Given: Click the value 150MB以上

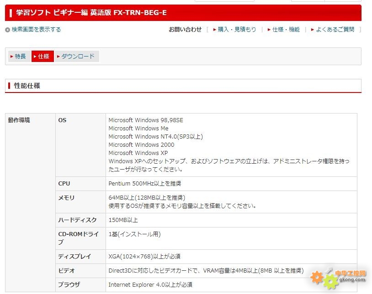Looking at the screenshot, I should (123, 220).
